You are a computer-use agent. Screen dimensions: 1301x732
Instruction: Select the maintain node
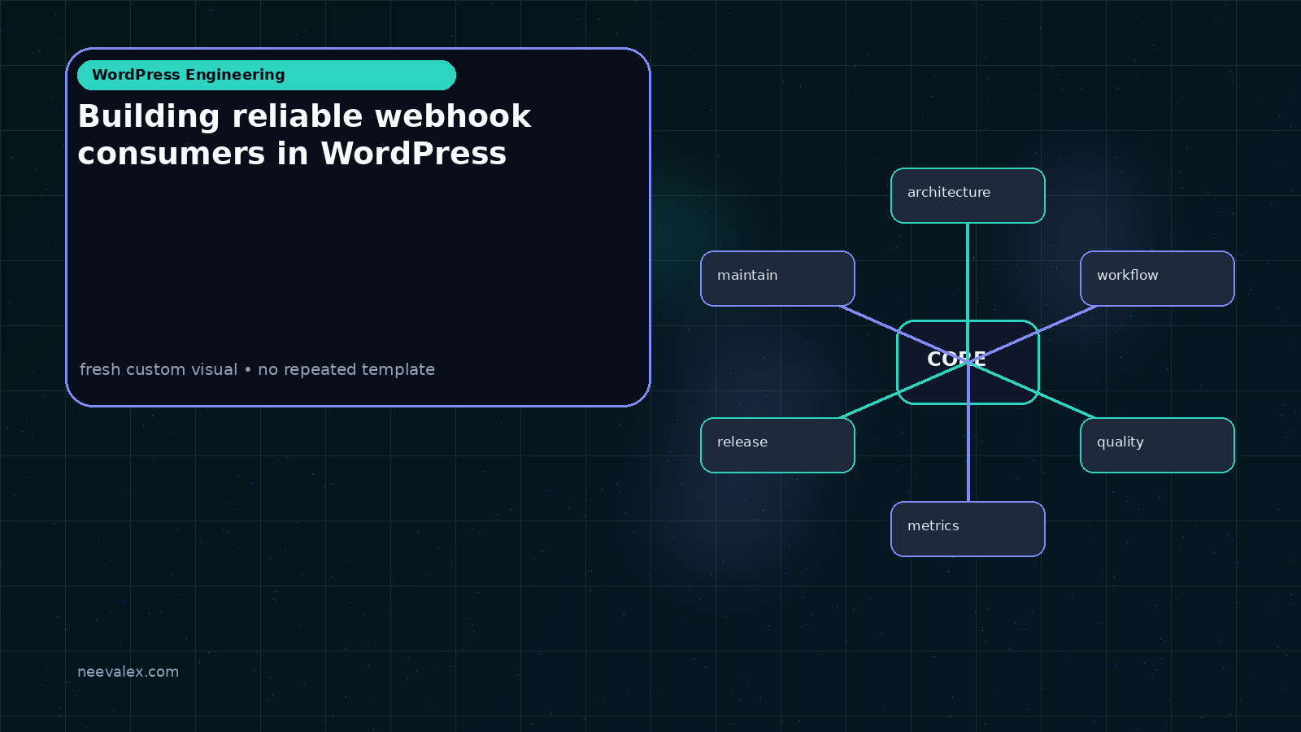click(777, 278)
